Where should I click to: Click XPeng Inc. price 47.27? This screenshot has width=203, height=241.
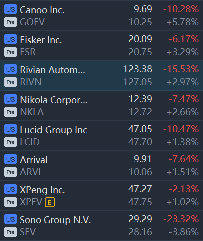140,189
